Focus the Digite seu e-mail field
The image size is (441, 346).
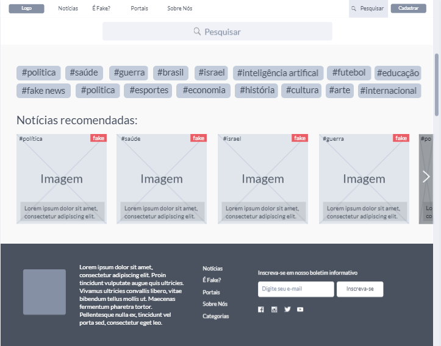point(296,289)
